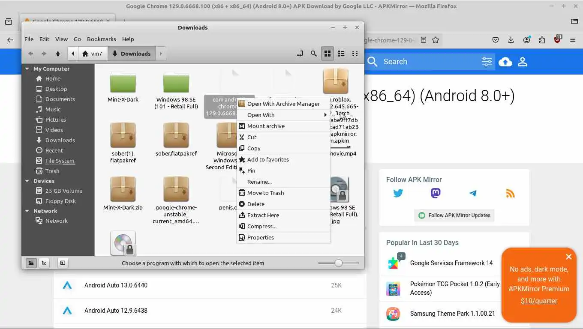
Task: Open the vm7 home breadcrumb
Action: pos(93,54)
